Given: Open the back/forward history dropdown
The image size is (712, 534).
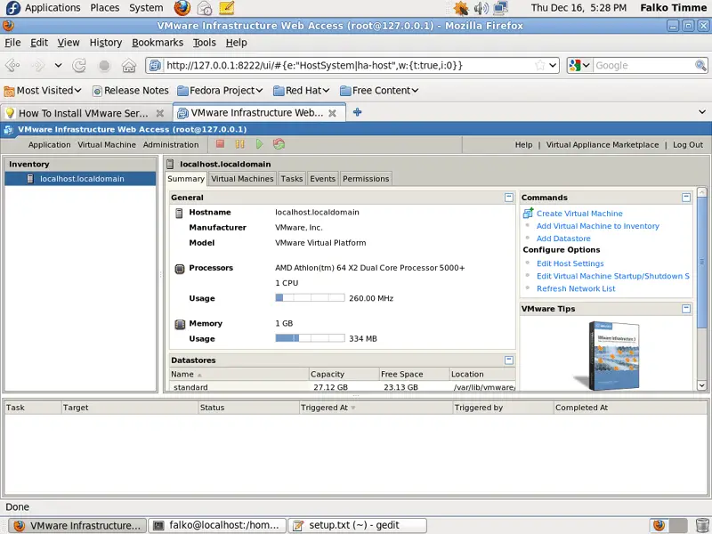Looking at the screenshot, I should 58,65.
